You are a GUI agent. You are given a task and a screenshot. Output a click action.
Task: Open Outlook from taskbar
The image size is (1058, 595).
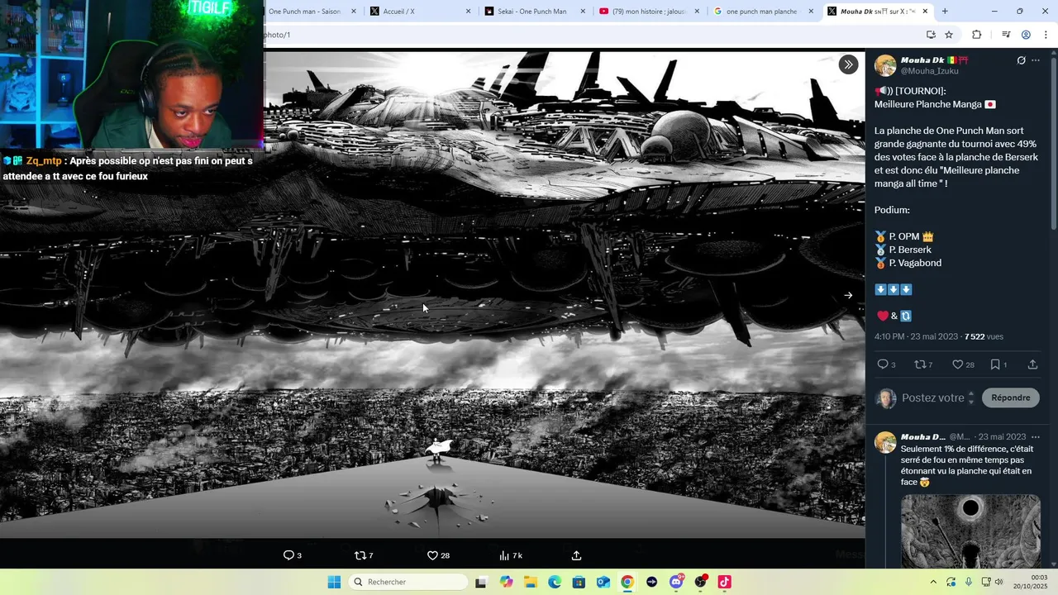(603, 582)
